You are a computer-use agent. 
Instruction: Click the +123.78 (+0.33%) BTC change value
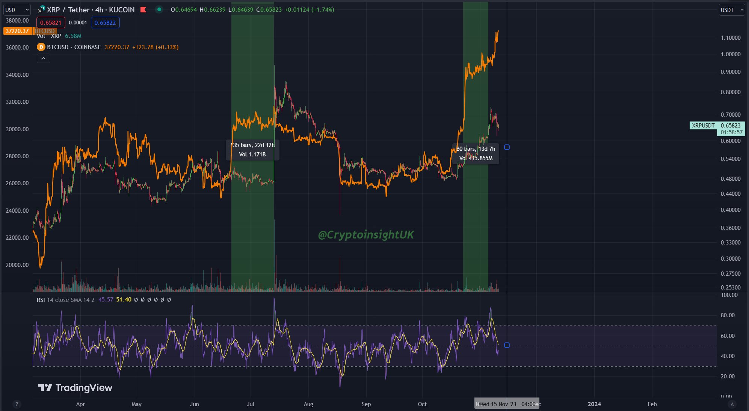(156, 47)
